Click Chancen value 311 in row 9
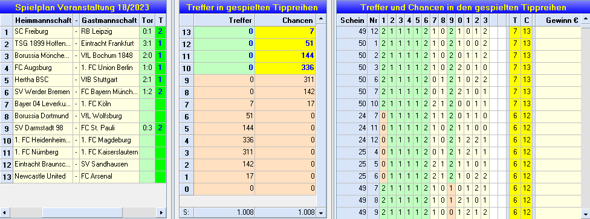 tap(285, 80)
